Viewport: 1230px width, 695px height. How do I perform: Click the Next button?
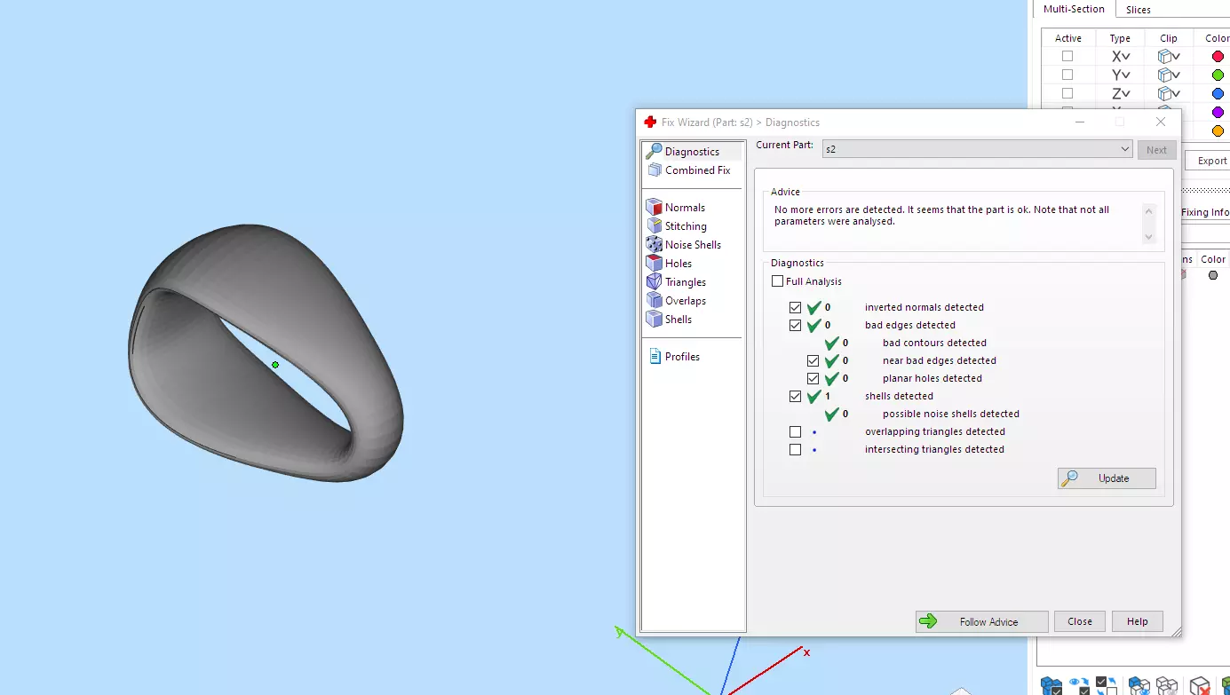click(1156, 150)
